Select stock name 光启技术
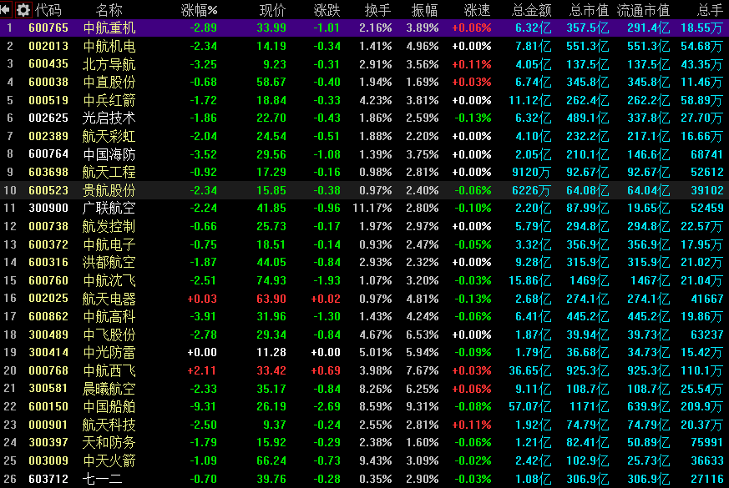The height and width of the screenshot is (488, 729). [x=109, y=118]
